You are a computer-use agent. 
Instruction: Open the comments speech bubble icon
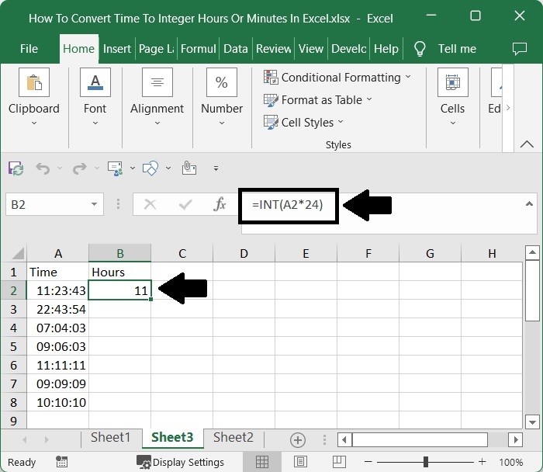tap(520, 49)
